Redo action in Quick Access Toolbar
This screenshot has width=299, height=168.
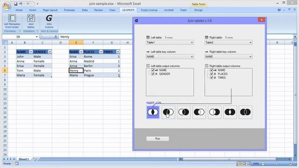28,4
